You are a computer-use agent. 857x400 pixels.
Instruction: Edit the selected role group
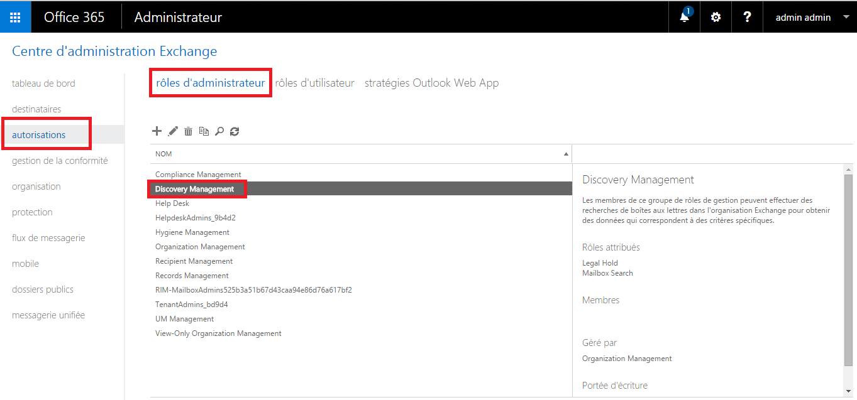click(x=173, y=131)
